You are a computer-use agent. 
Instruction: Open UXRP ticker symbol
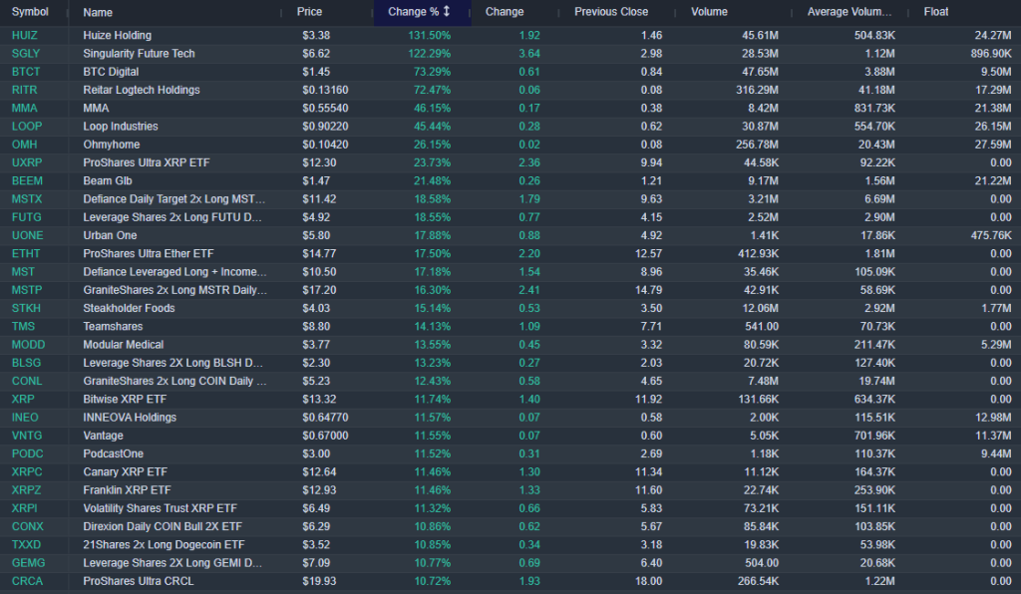pyautogui.click(x=26, y=162)
